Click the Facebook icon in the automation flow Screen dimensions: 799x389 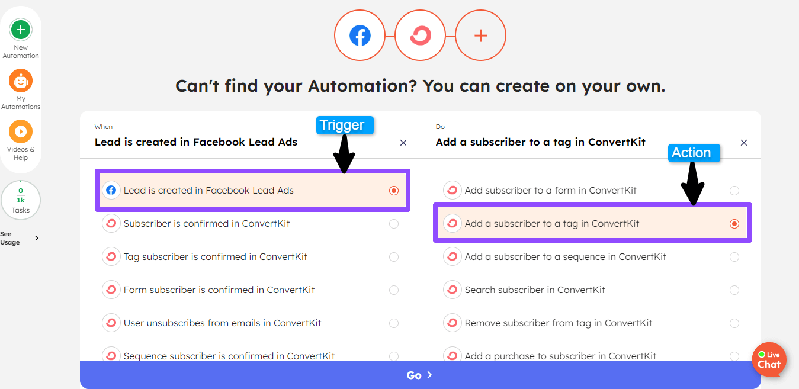360,35
